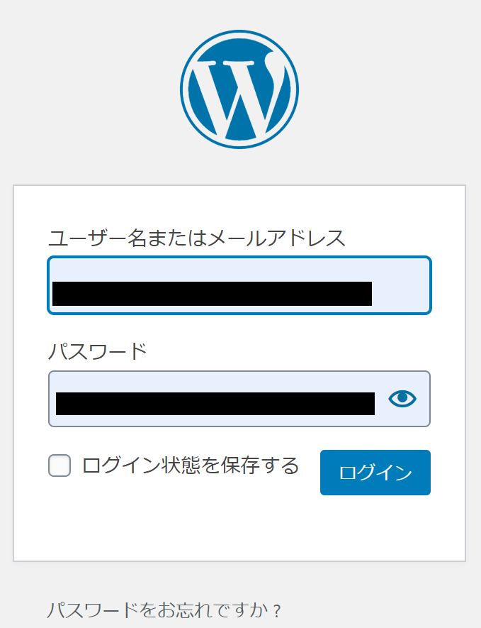Viewport: 481px width, 628px height.
Task: Click the WordPress logo
Action: point(239,89)
